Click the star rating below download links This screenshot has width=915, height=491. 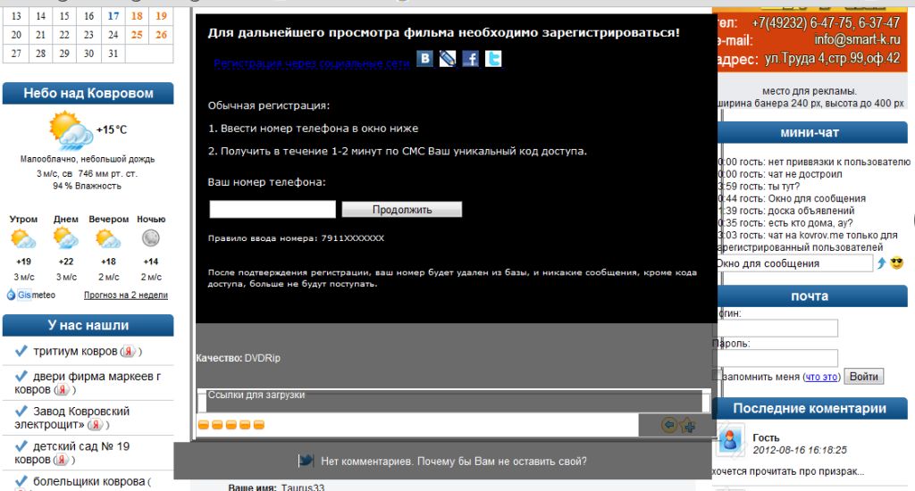[231, 425]
